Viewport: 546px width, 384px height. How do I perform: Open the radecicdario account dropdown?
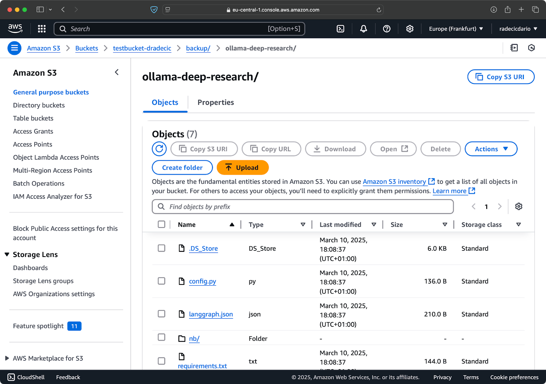(x=518, y=29)
